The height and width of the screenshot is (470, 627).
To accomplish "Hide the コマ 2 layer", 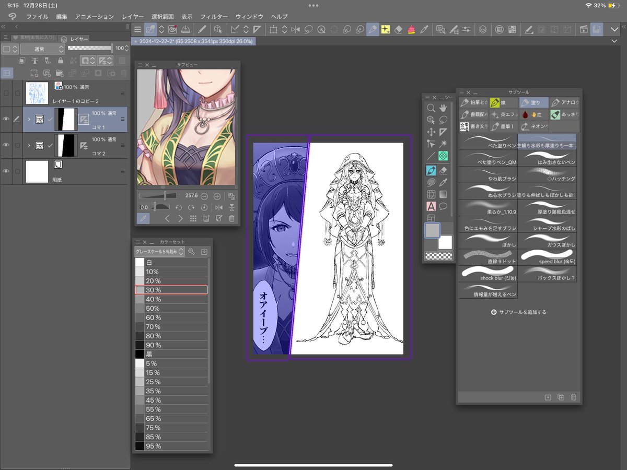I will pos(6,146).
